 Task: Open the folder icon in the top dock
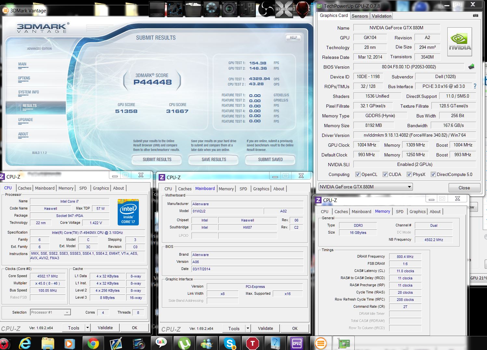coord(193,9)
